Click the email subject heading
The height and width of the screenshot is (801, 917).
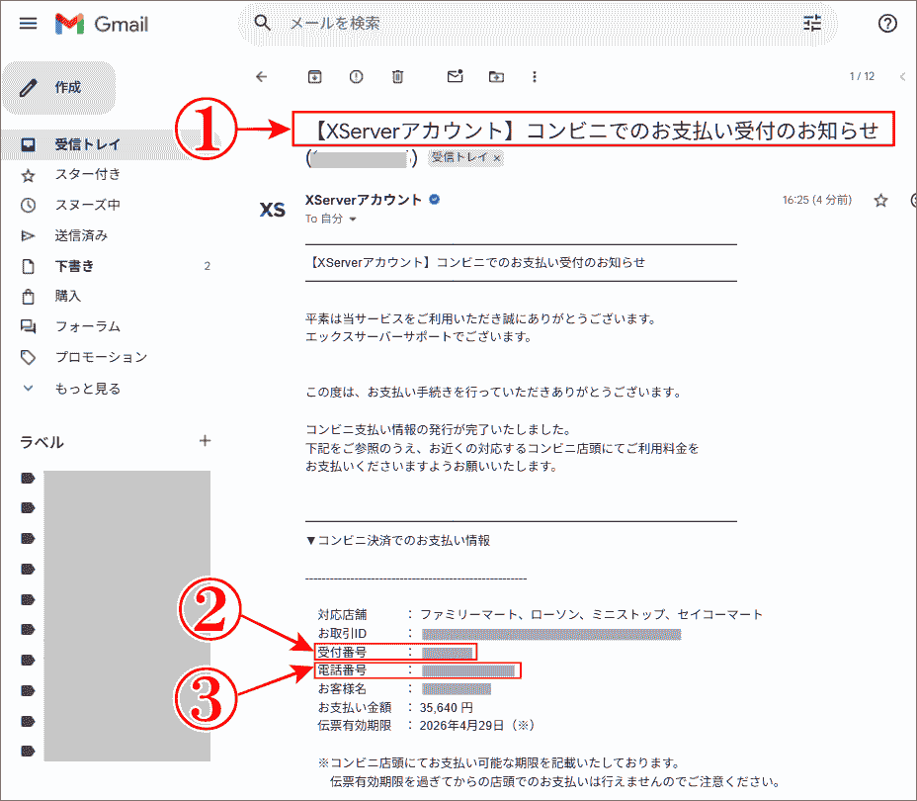(x=594, y=131)
